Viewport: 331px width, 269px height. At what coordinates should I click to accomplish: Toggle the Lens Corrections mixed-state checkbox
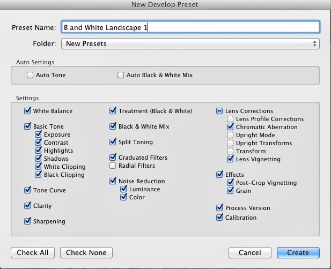(219, 111)
